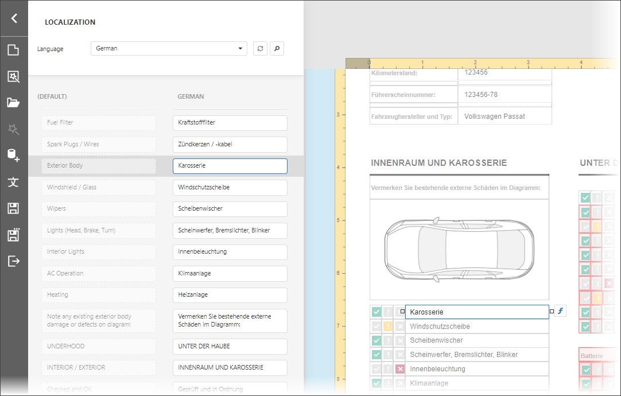
Task: Click the Add Data Source database icon
Action: pos(13,156)
